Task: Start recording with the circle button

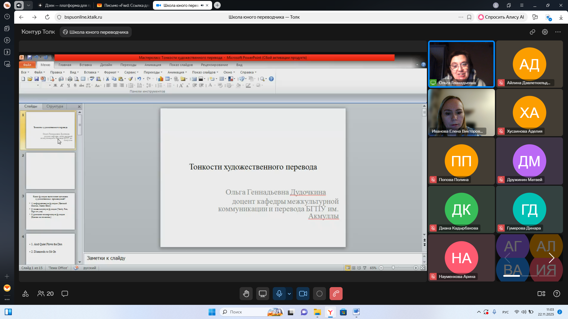Action: [x=319, y=294]
